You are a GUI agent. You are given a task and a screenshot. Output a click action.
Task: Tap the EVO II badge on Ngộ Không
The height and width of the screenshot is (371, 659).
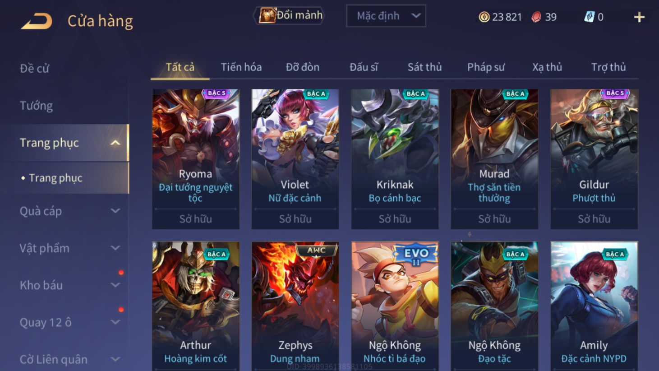416,255
